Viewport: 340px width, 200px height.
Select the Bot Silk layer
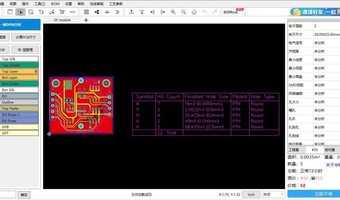pyautogui.click(x=19, y=90)
